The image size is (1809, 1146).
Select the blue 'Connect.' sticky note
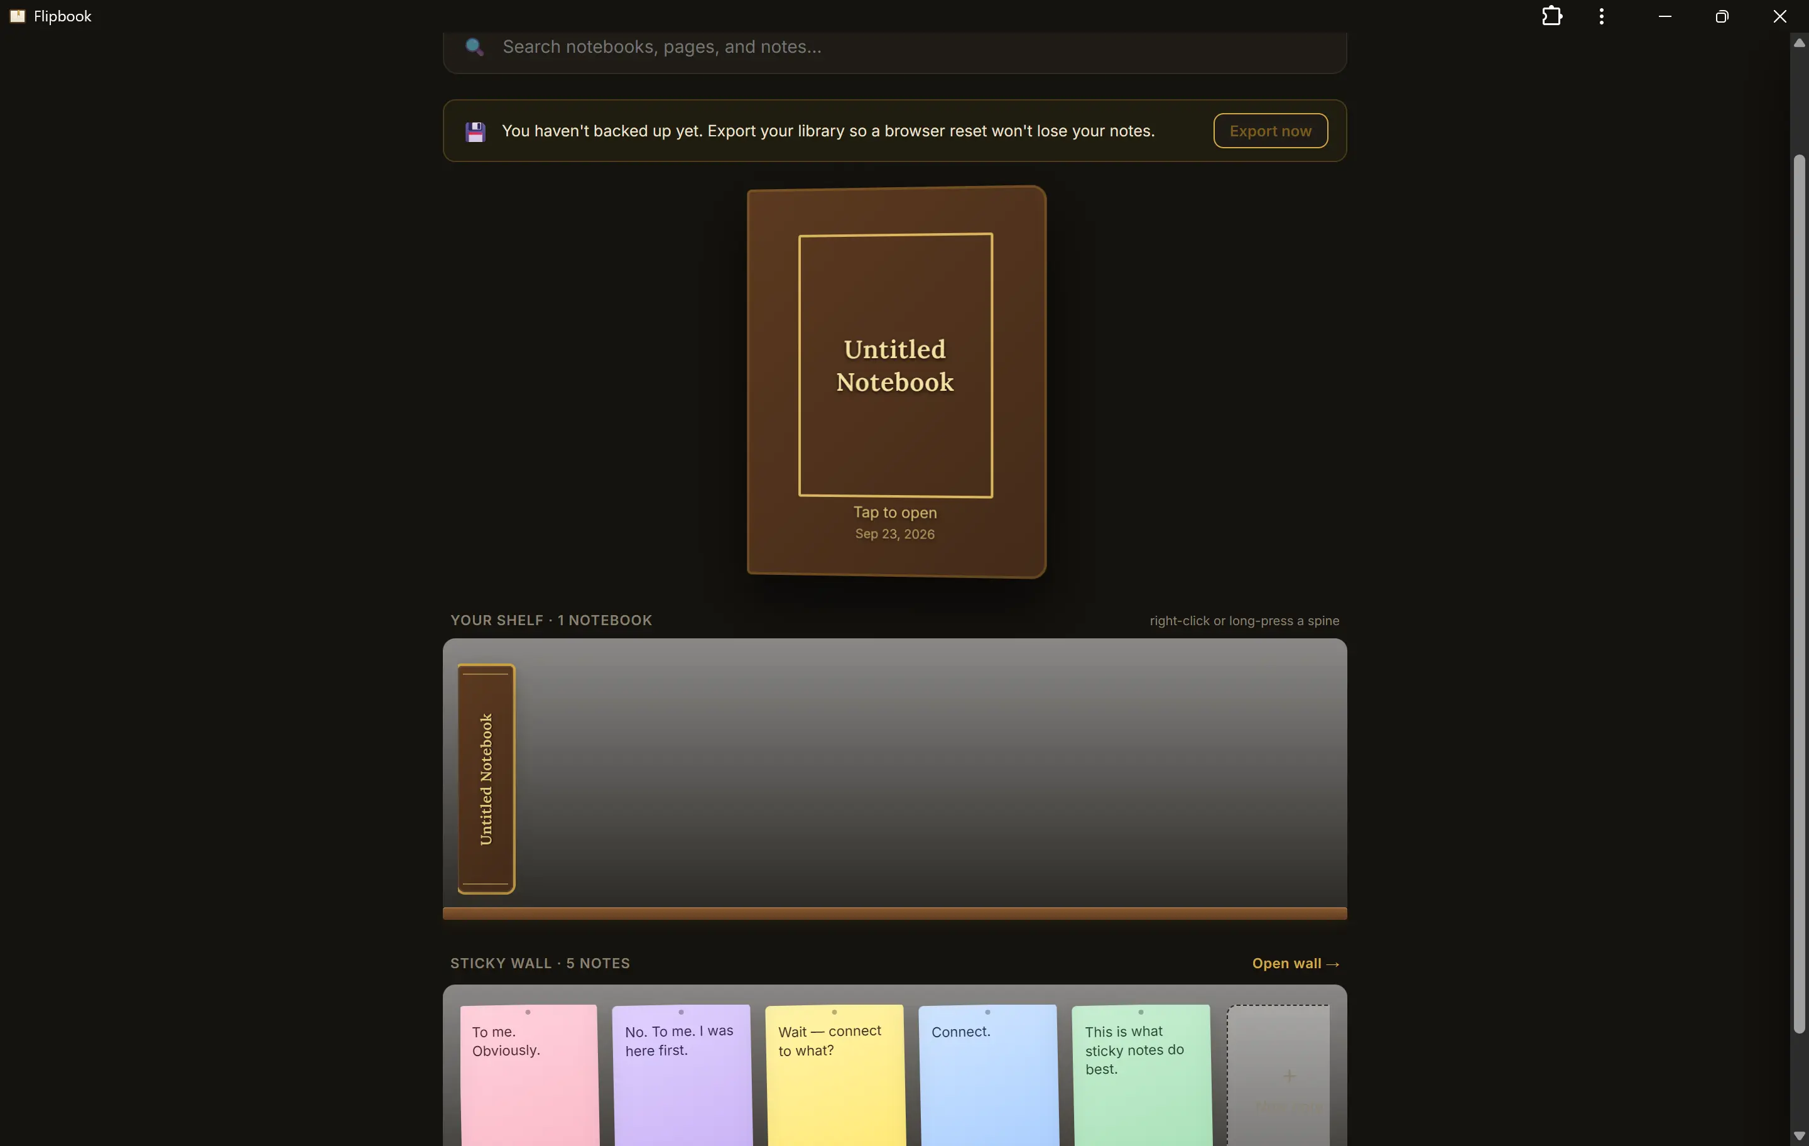989,1074
